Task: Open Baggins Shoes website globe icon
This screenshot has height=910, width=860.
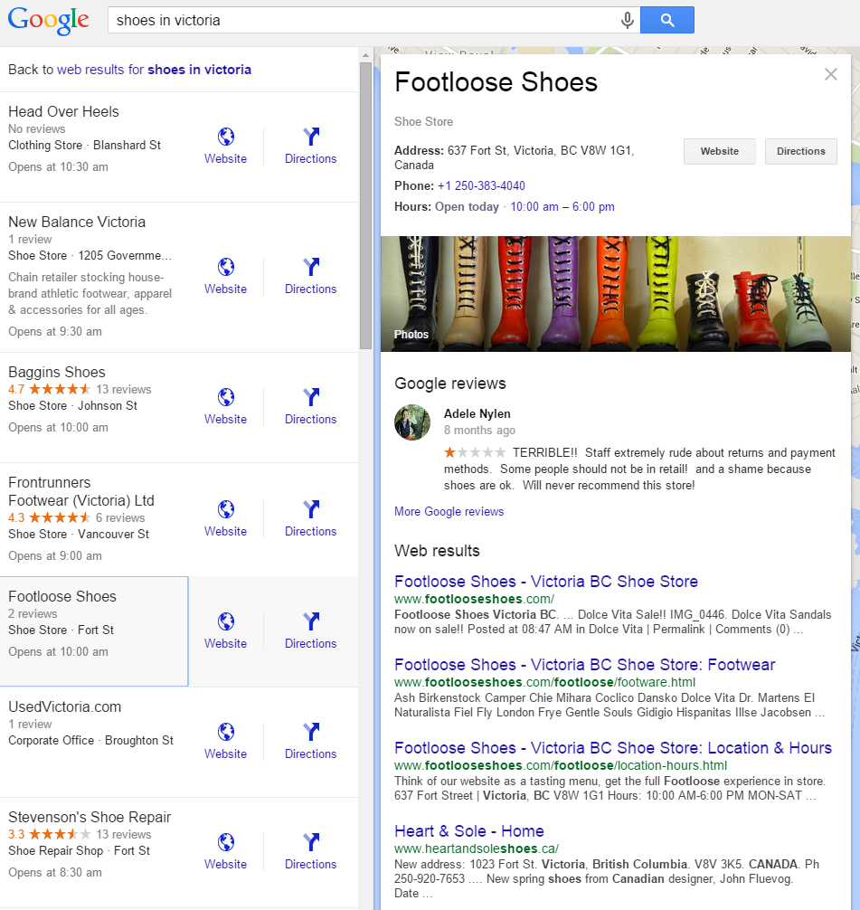Action: click(225, 398)
